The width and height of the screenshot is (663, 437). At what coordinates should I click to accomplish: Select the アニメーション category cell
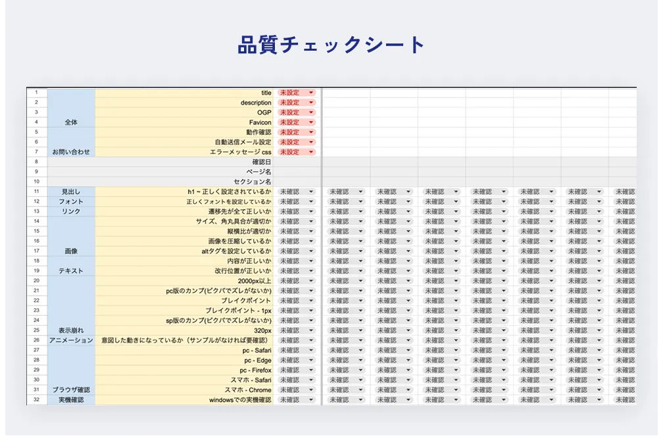click(71, 340)
